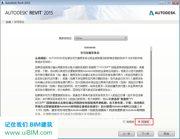Click the AUTODESK REVIT 2015 header title
The image size is (180, 139).
[29, 13]
